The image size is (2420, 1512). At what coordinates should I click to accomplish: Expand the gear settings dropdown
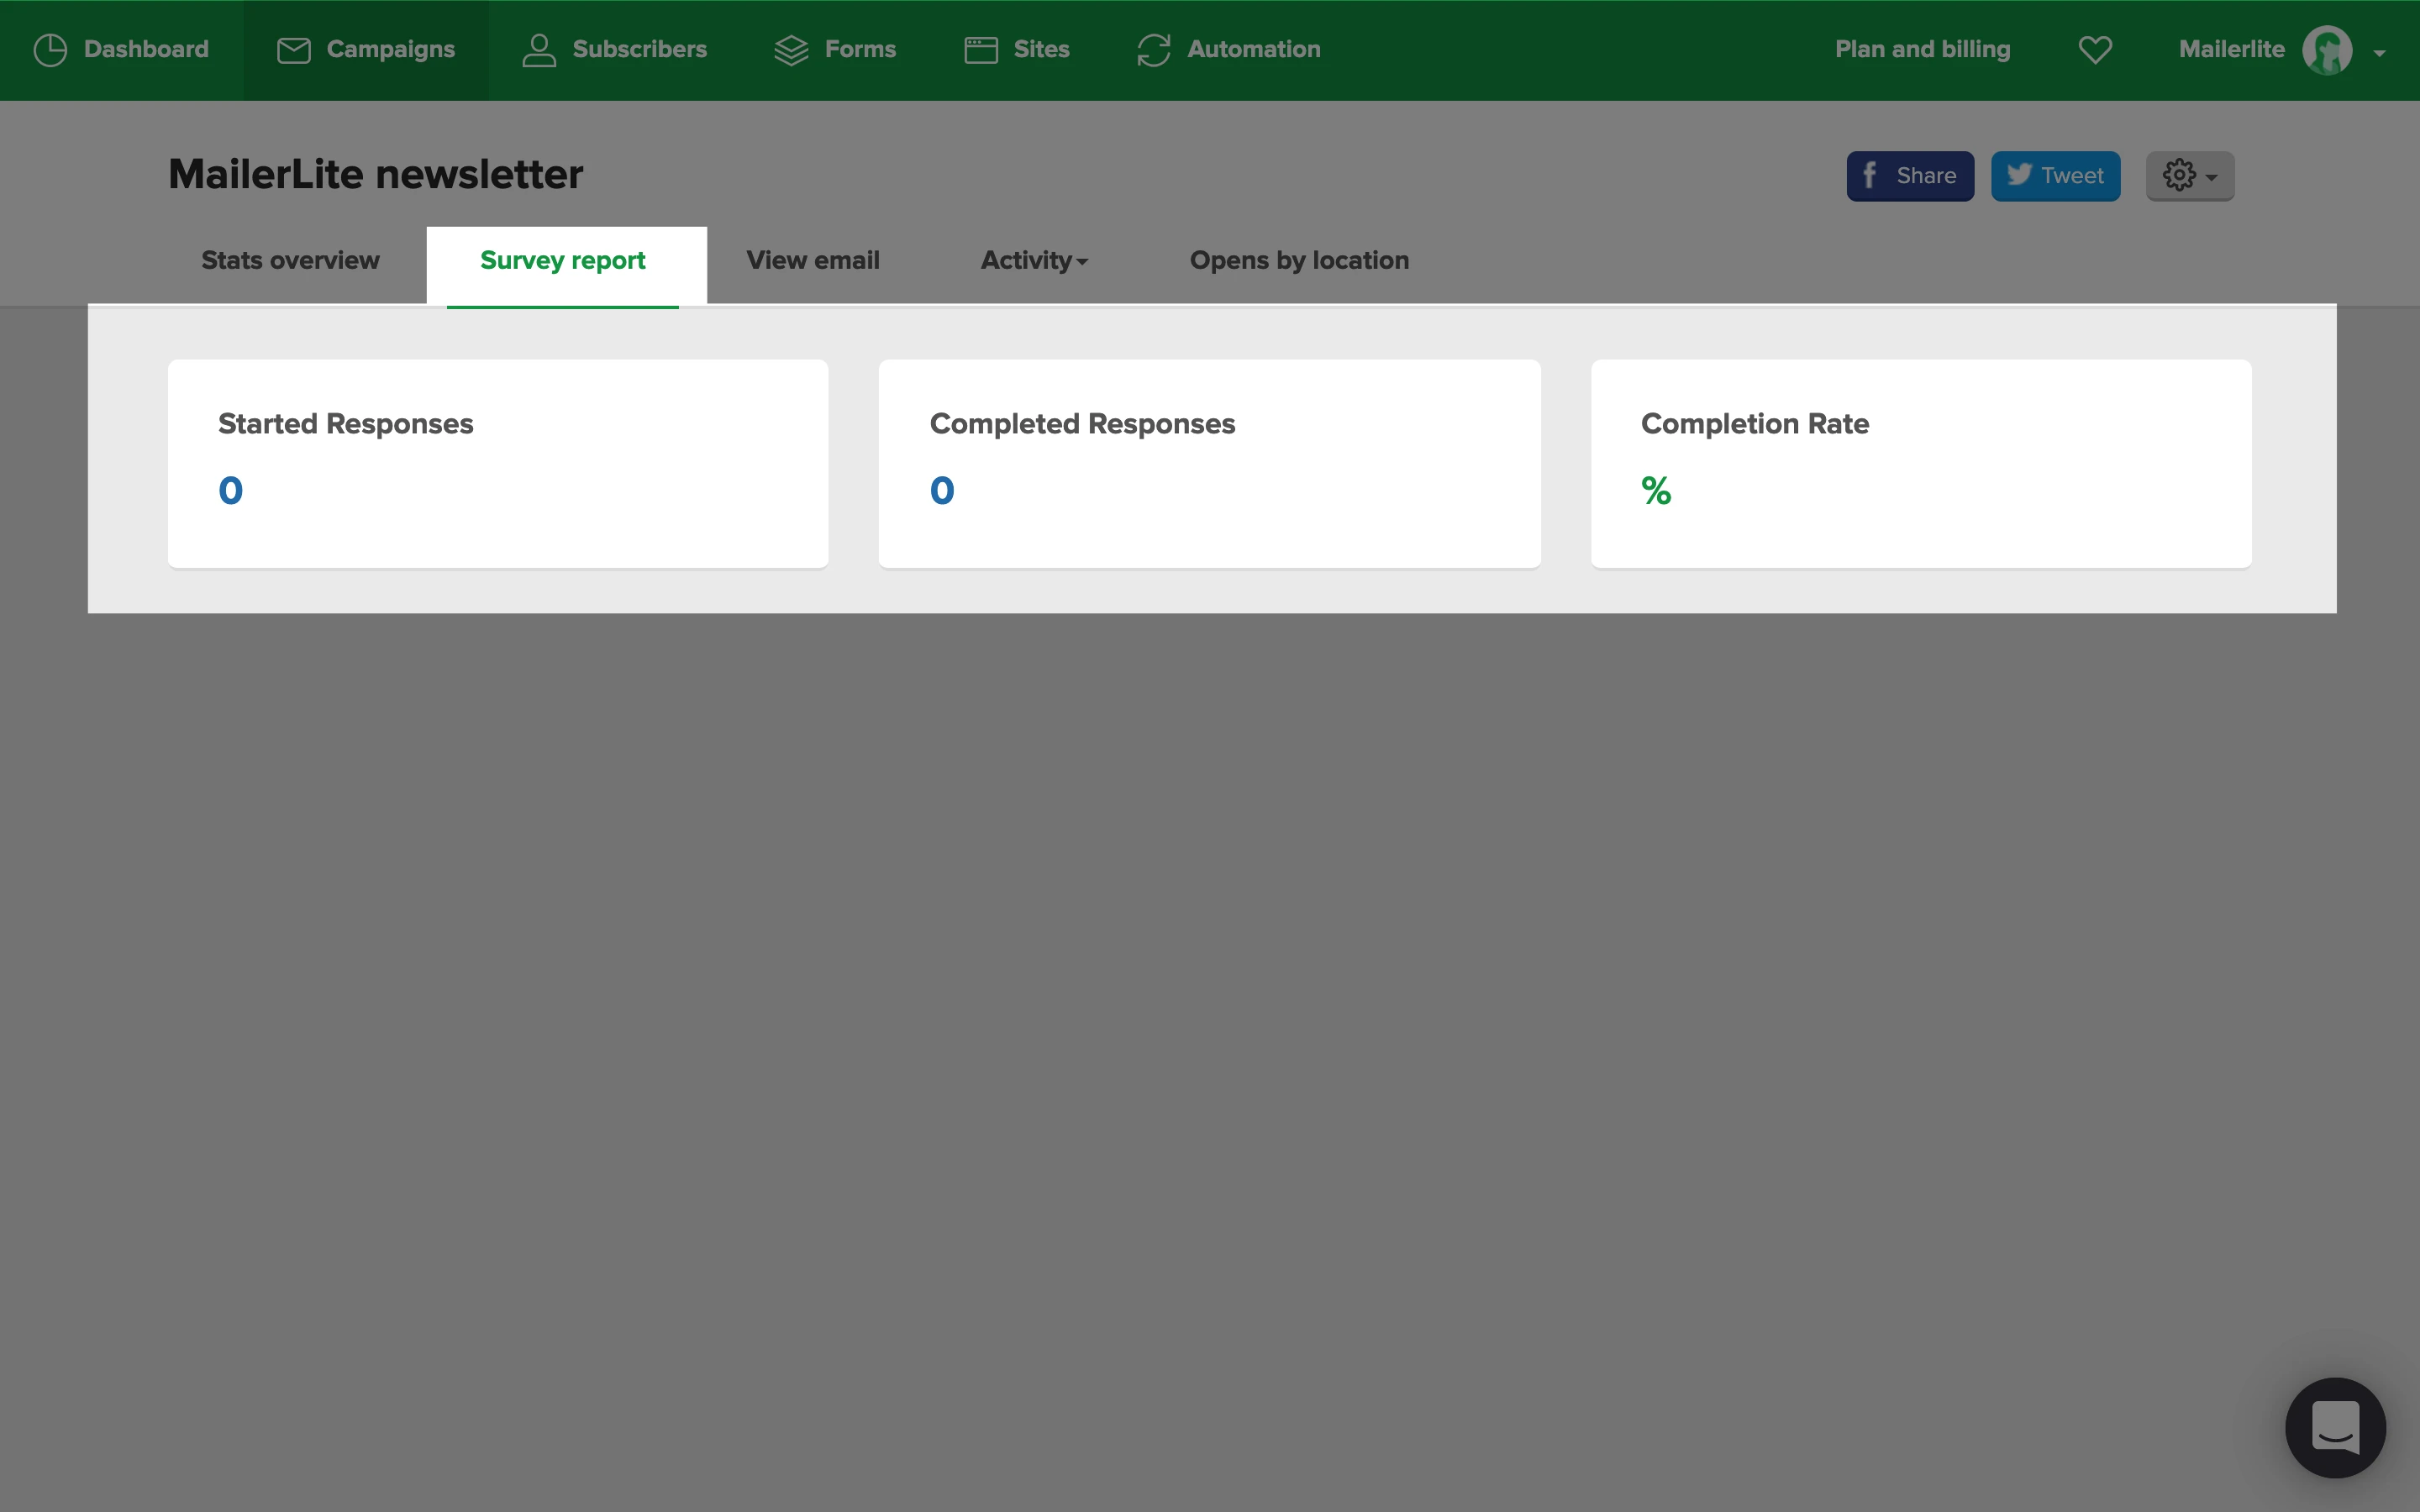[x=2189, y=176]
